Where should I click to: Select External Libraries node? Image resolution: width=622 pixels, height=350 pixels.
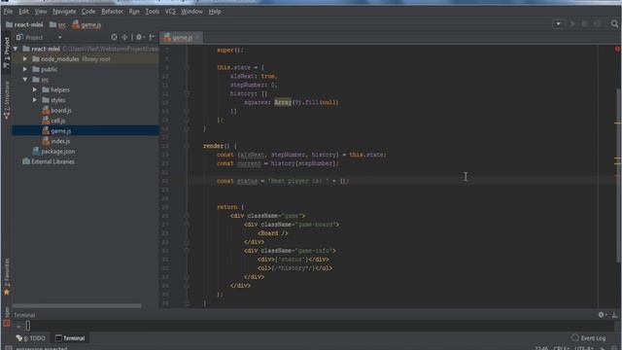point(49,162)
